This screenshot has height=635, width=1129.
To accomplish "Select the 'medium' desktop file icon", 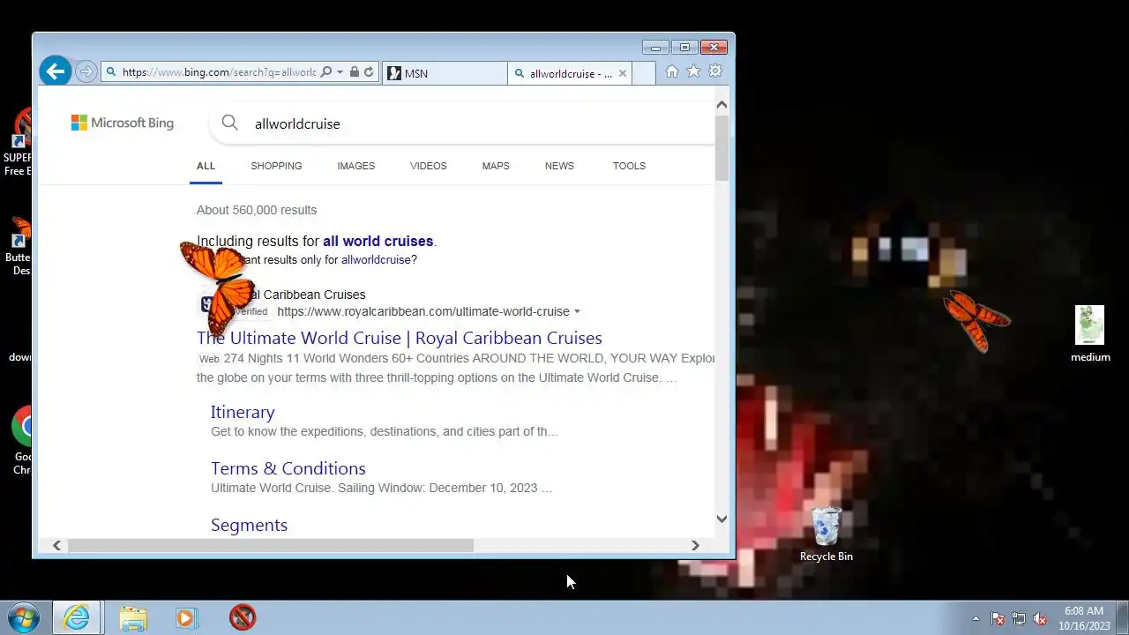I will click(x=1090, y=334).
